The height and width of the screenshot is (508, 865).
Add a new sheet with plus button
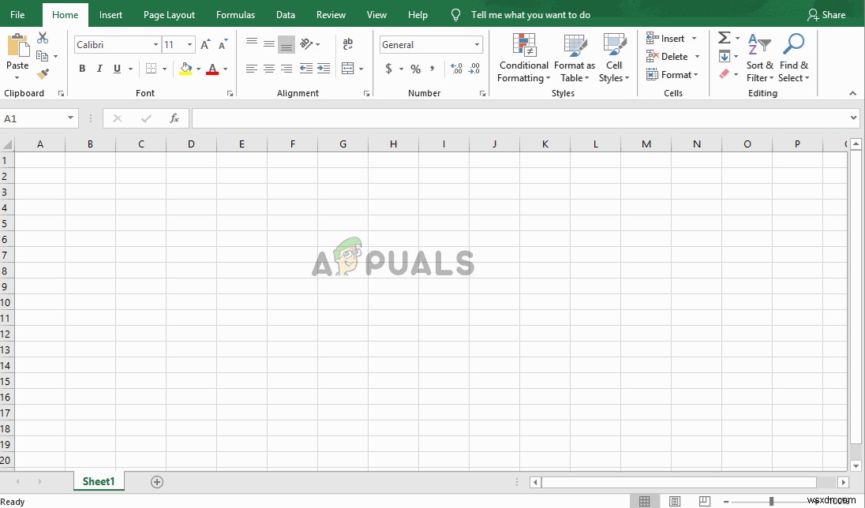tap(157, 482)
